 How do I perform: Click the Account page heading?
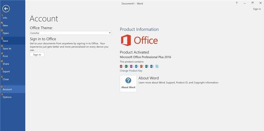click(44, 19)
